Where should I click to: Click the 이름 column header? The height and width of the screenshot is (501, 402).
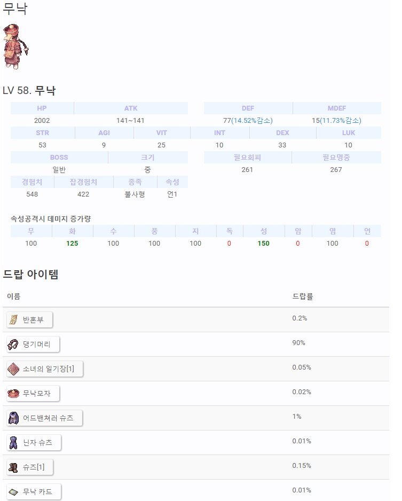[14, 296]
